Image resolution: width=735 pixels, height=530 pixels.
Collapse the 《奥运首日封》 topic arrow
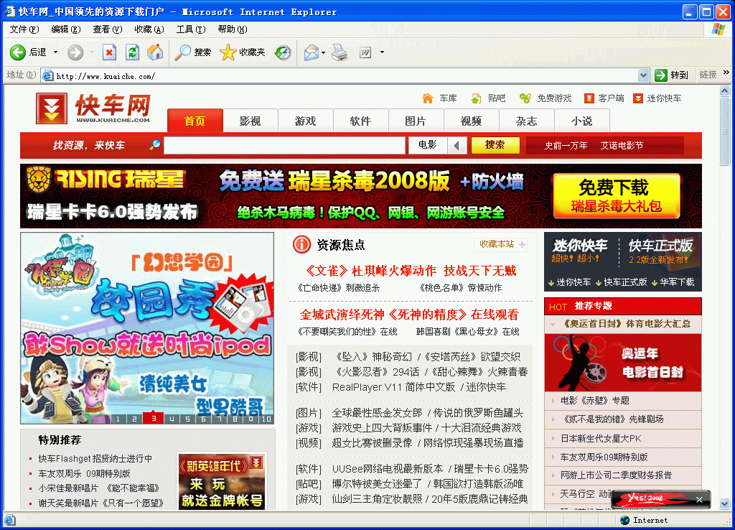(x=553, y=324)
